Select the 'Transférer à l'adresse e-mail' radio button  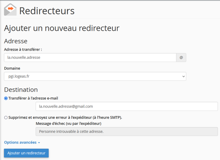[6, 98]
